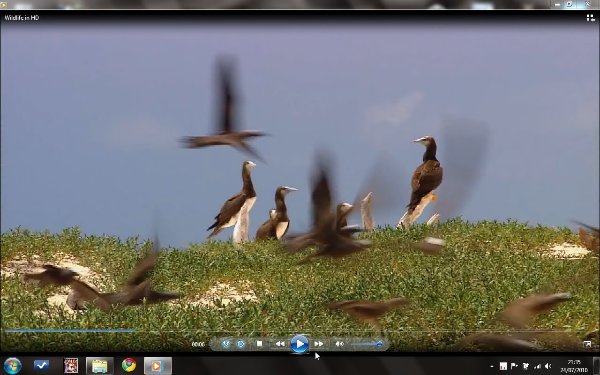Open network signal tray icon
Screen dimensions: 600x375
(537, 366)
